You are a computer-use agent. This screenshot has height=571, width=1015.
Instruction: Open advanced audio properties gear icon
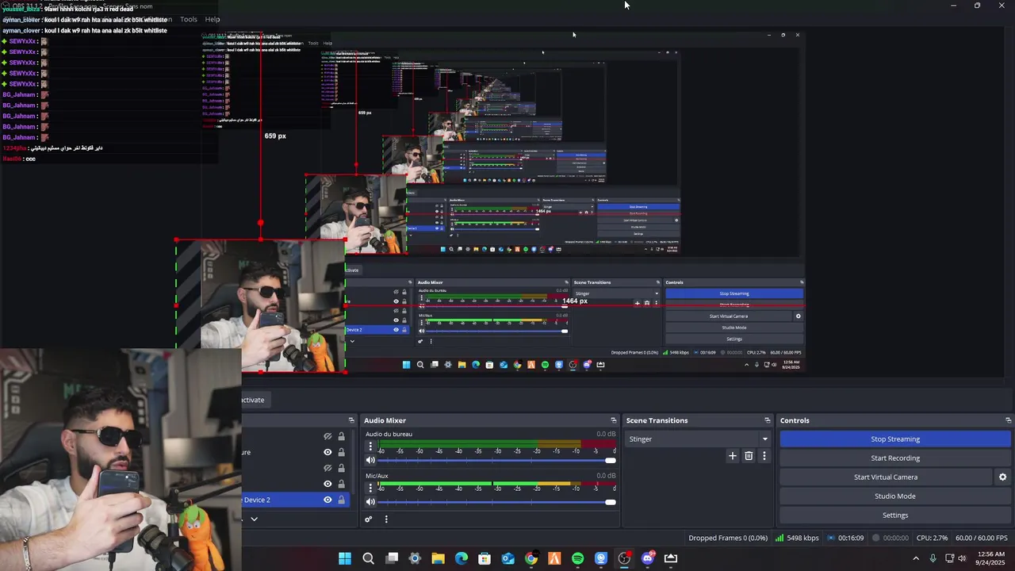pyautogui.click(x=369, y=519)
